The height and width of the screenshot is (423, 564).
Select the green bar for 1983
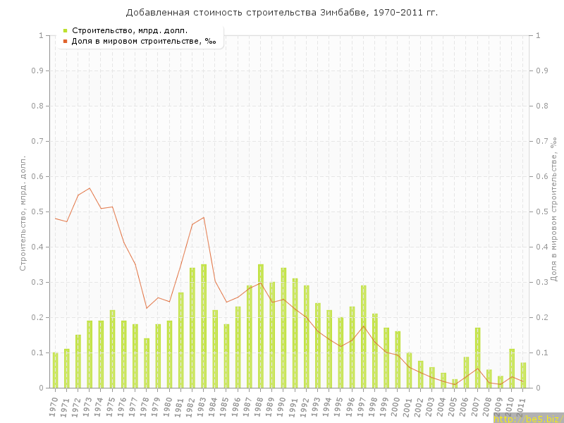tap(204, 326)
